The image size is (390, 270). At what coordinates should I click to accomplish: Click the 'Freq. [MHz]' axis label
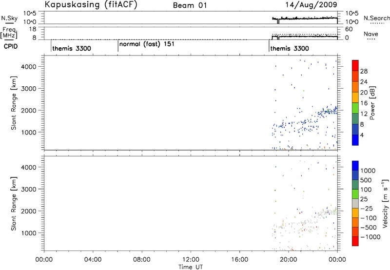tap(10, 33)
